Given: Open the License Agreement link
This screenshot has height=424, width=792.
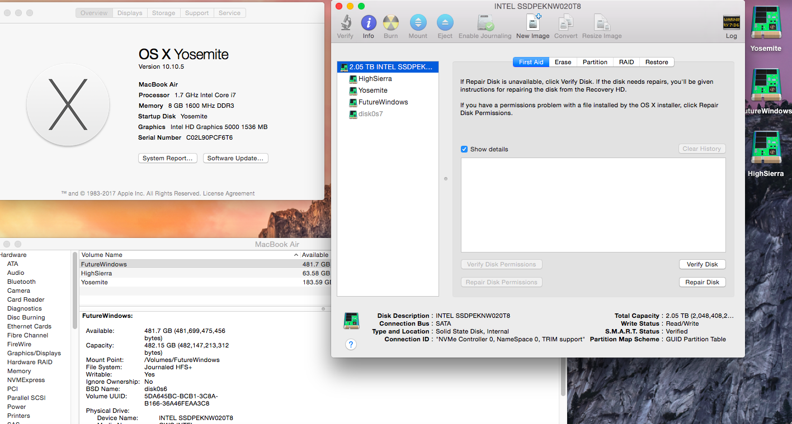Looking at the screenshot, I should 229,193.
